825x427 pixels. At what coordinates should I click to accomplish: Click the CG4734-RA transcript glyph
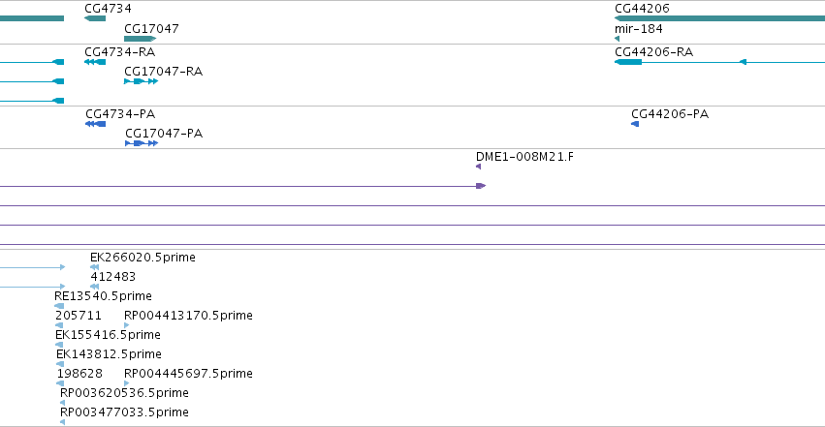coord(95,62)
